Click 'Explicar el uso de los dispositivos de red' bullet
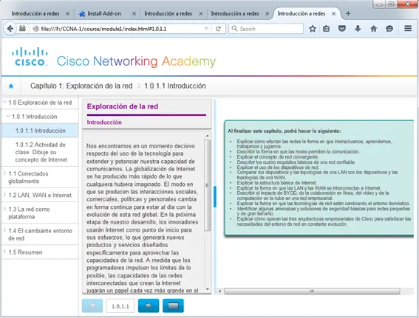419x318 pixels. 278,167
